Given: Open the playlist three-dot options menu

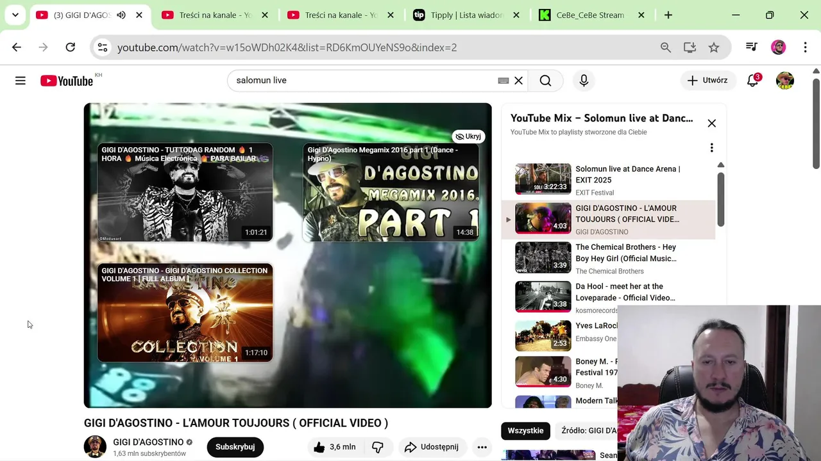Looking at the screenshot, I should 711,148.
